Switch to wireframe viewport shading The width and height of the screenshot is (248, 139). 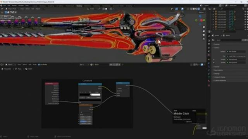point(191,9)
